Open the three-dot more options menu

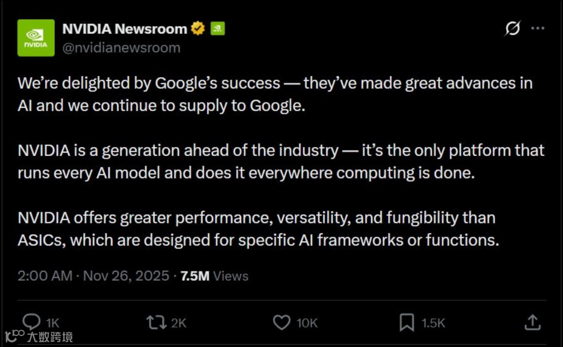point(537,29)
